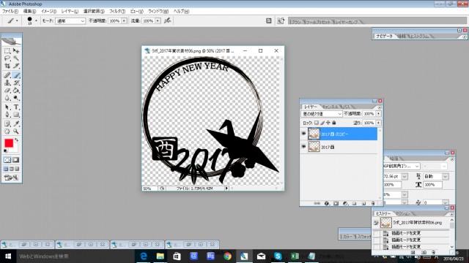Switch to the ヒストリー tab
Screen dimensions: 469x263
(x=383, y=213)
